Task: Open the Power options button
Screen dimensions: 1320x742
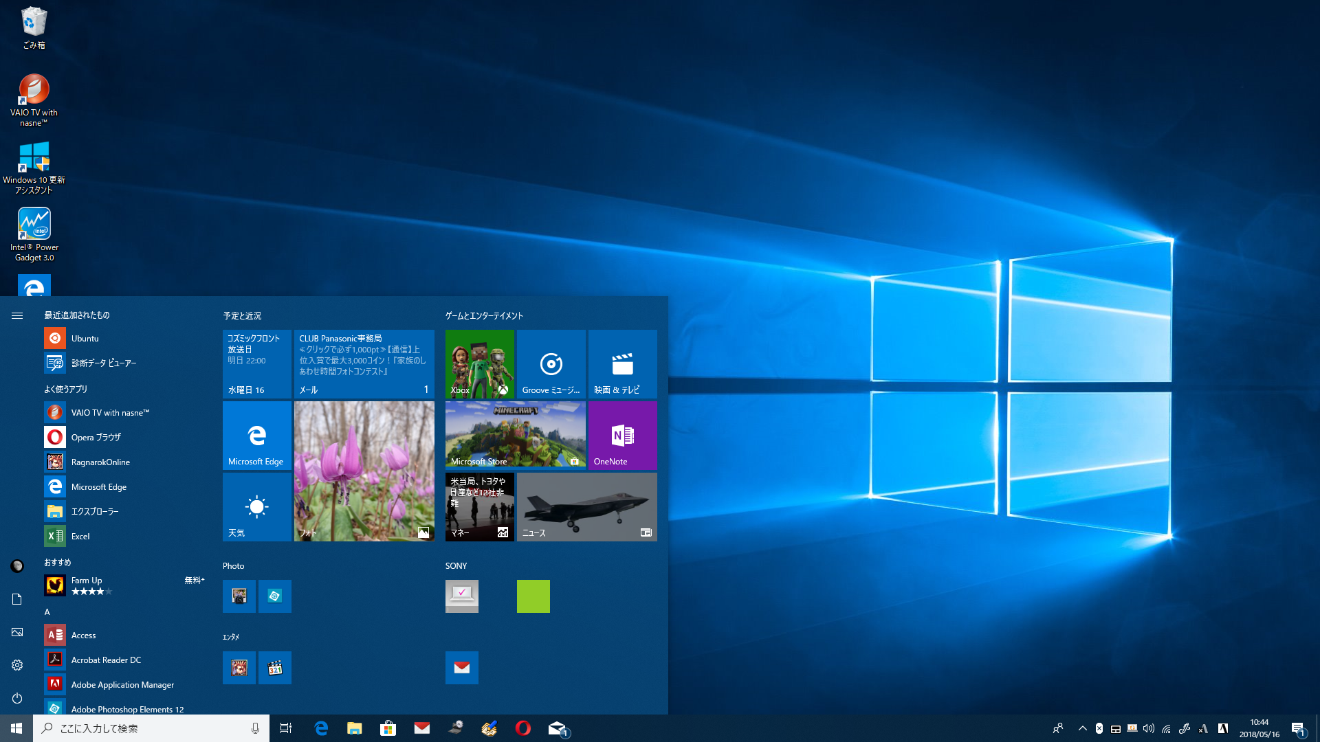Action: [x=17, y=698]
